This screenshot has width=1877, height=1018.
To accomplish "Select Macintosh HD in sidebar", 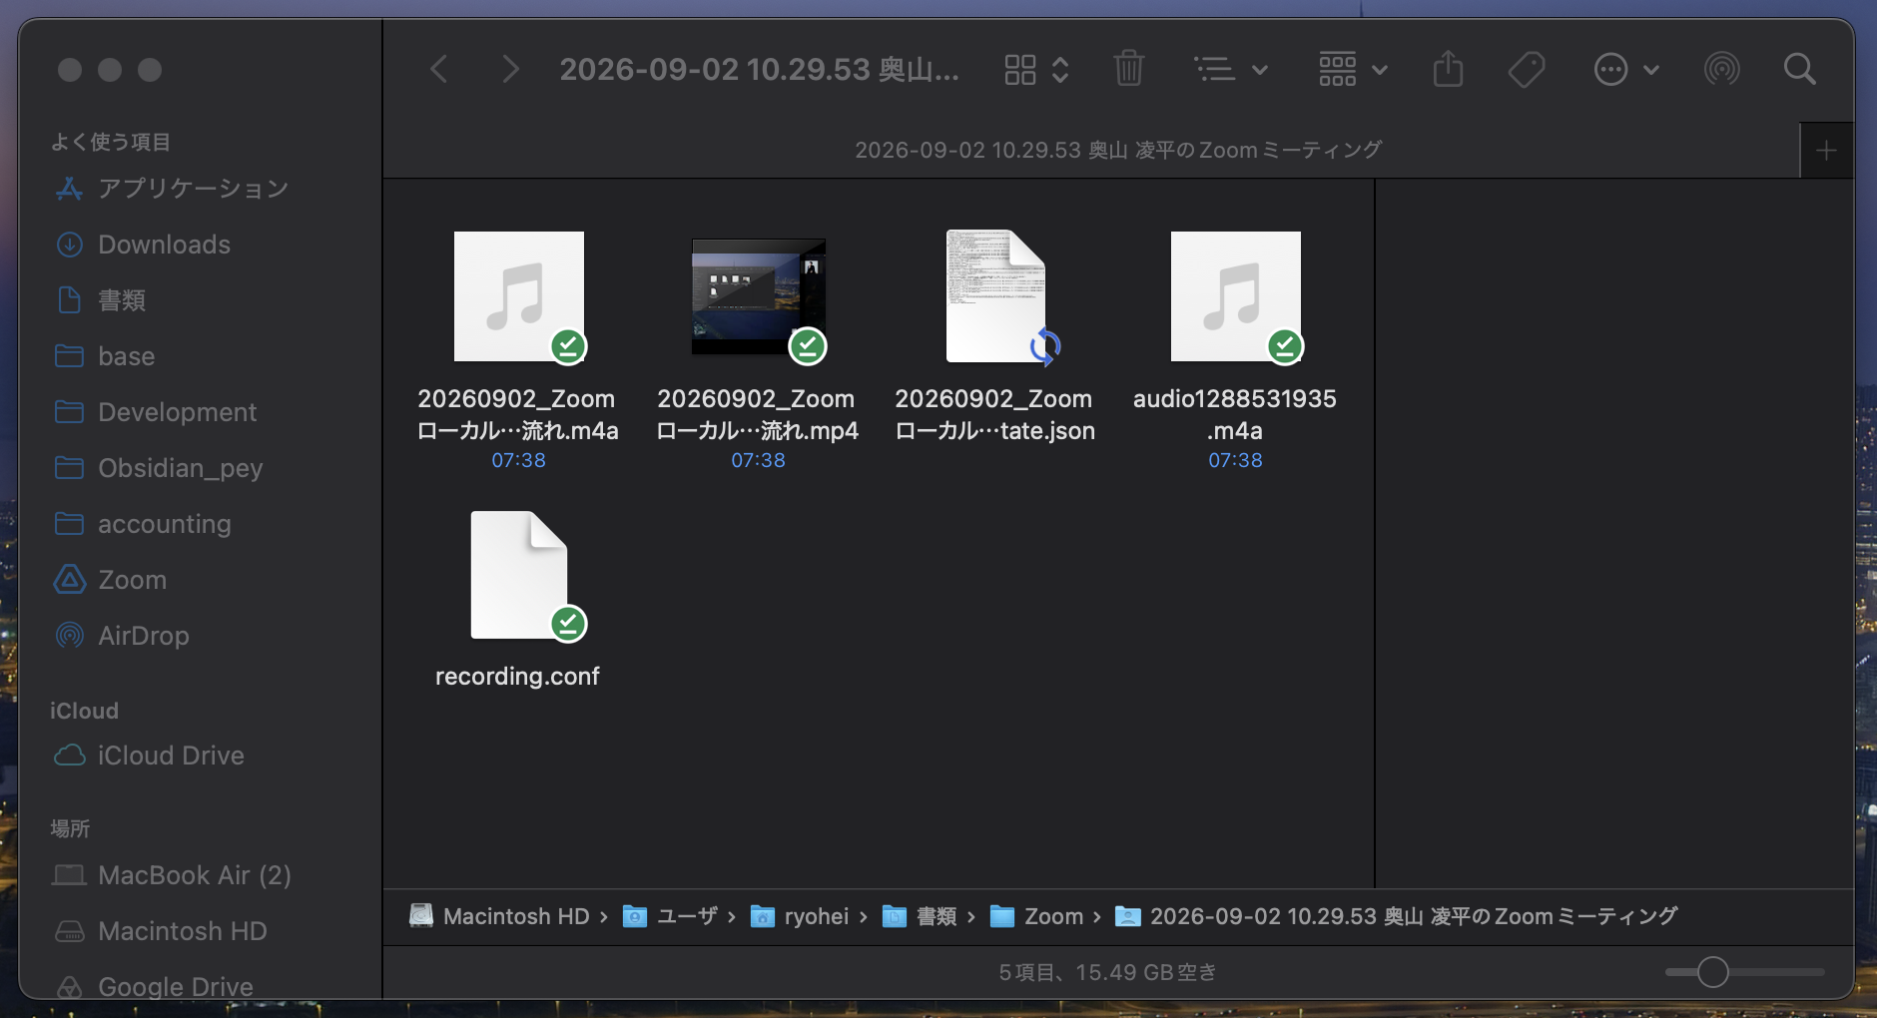I will [183, 931].
